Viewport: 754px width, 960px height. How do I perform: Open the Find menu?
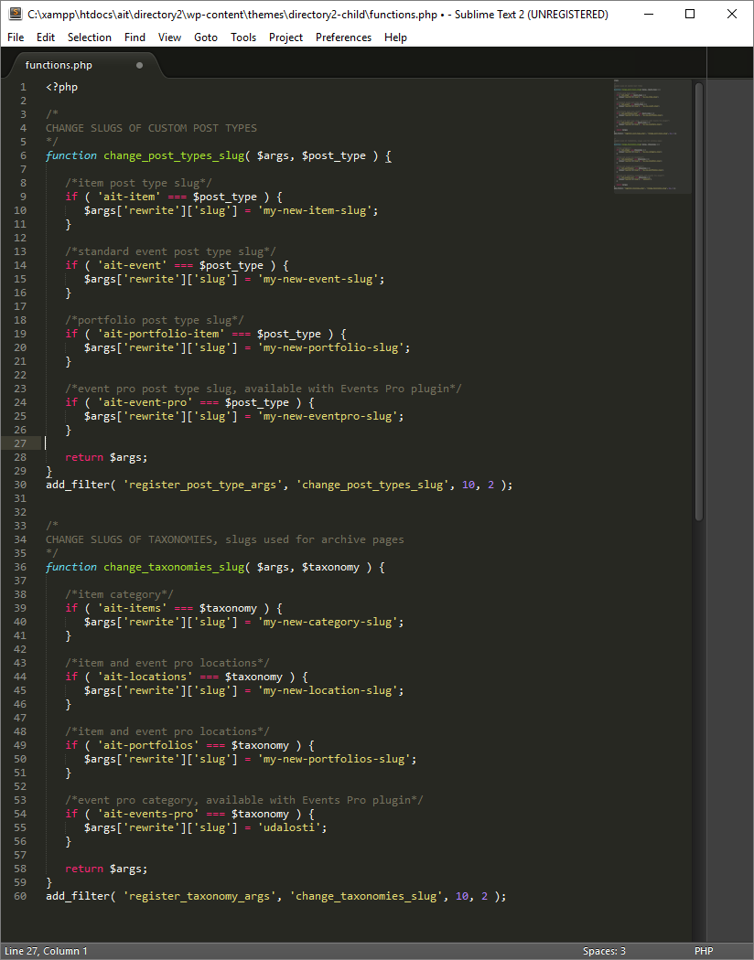pos(135,37)
